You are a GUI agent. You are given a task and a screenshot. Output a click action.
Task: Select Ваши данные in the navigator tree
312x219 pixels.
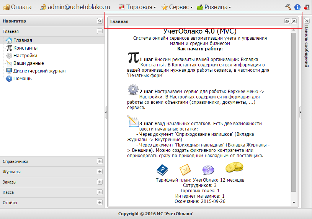pyautogui.click(x=28, y=63)
